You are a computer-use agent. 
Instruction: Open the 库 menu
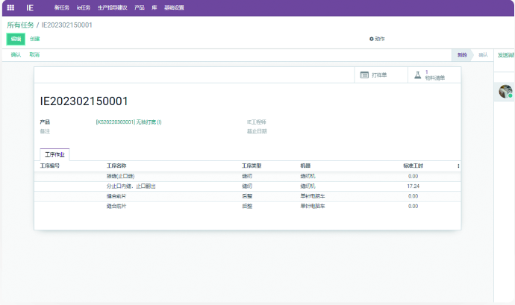pos(154,7)
